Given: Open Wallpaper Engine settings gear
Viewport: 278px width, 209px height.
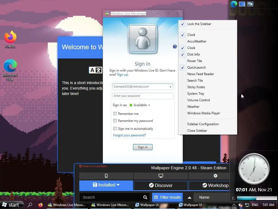Looking at the screenshot, I should tap(215, 176).
